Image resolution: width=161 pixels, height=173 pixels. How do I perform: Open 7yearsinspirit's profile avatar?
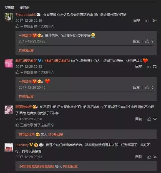[9, 17]
